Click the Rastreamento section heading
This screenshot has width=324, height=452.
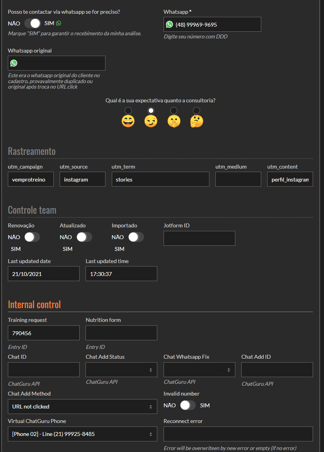[x=32, y=151]
